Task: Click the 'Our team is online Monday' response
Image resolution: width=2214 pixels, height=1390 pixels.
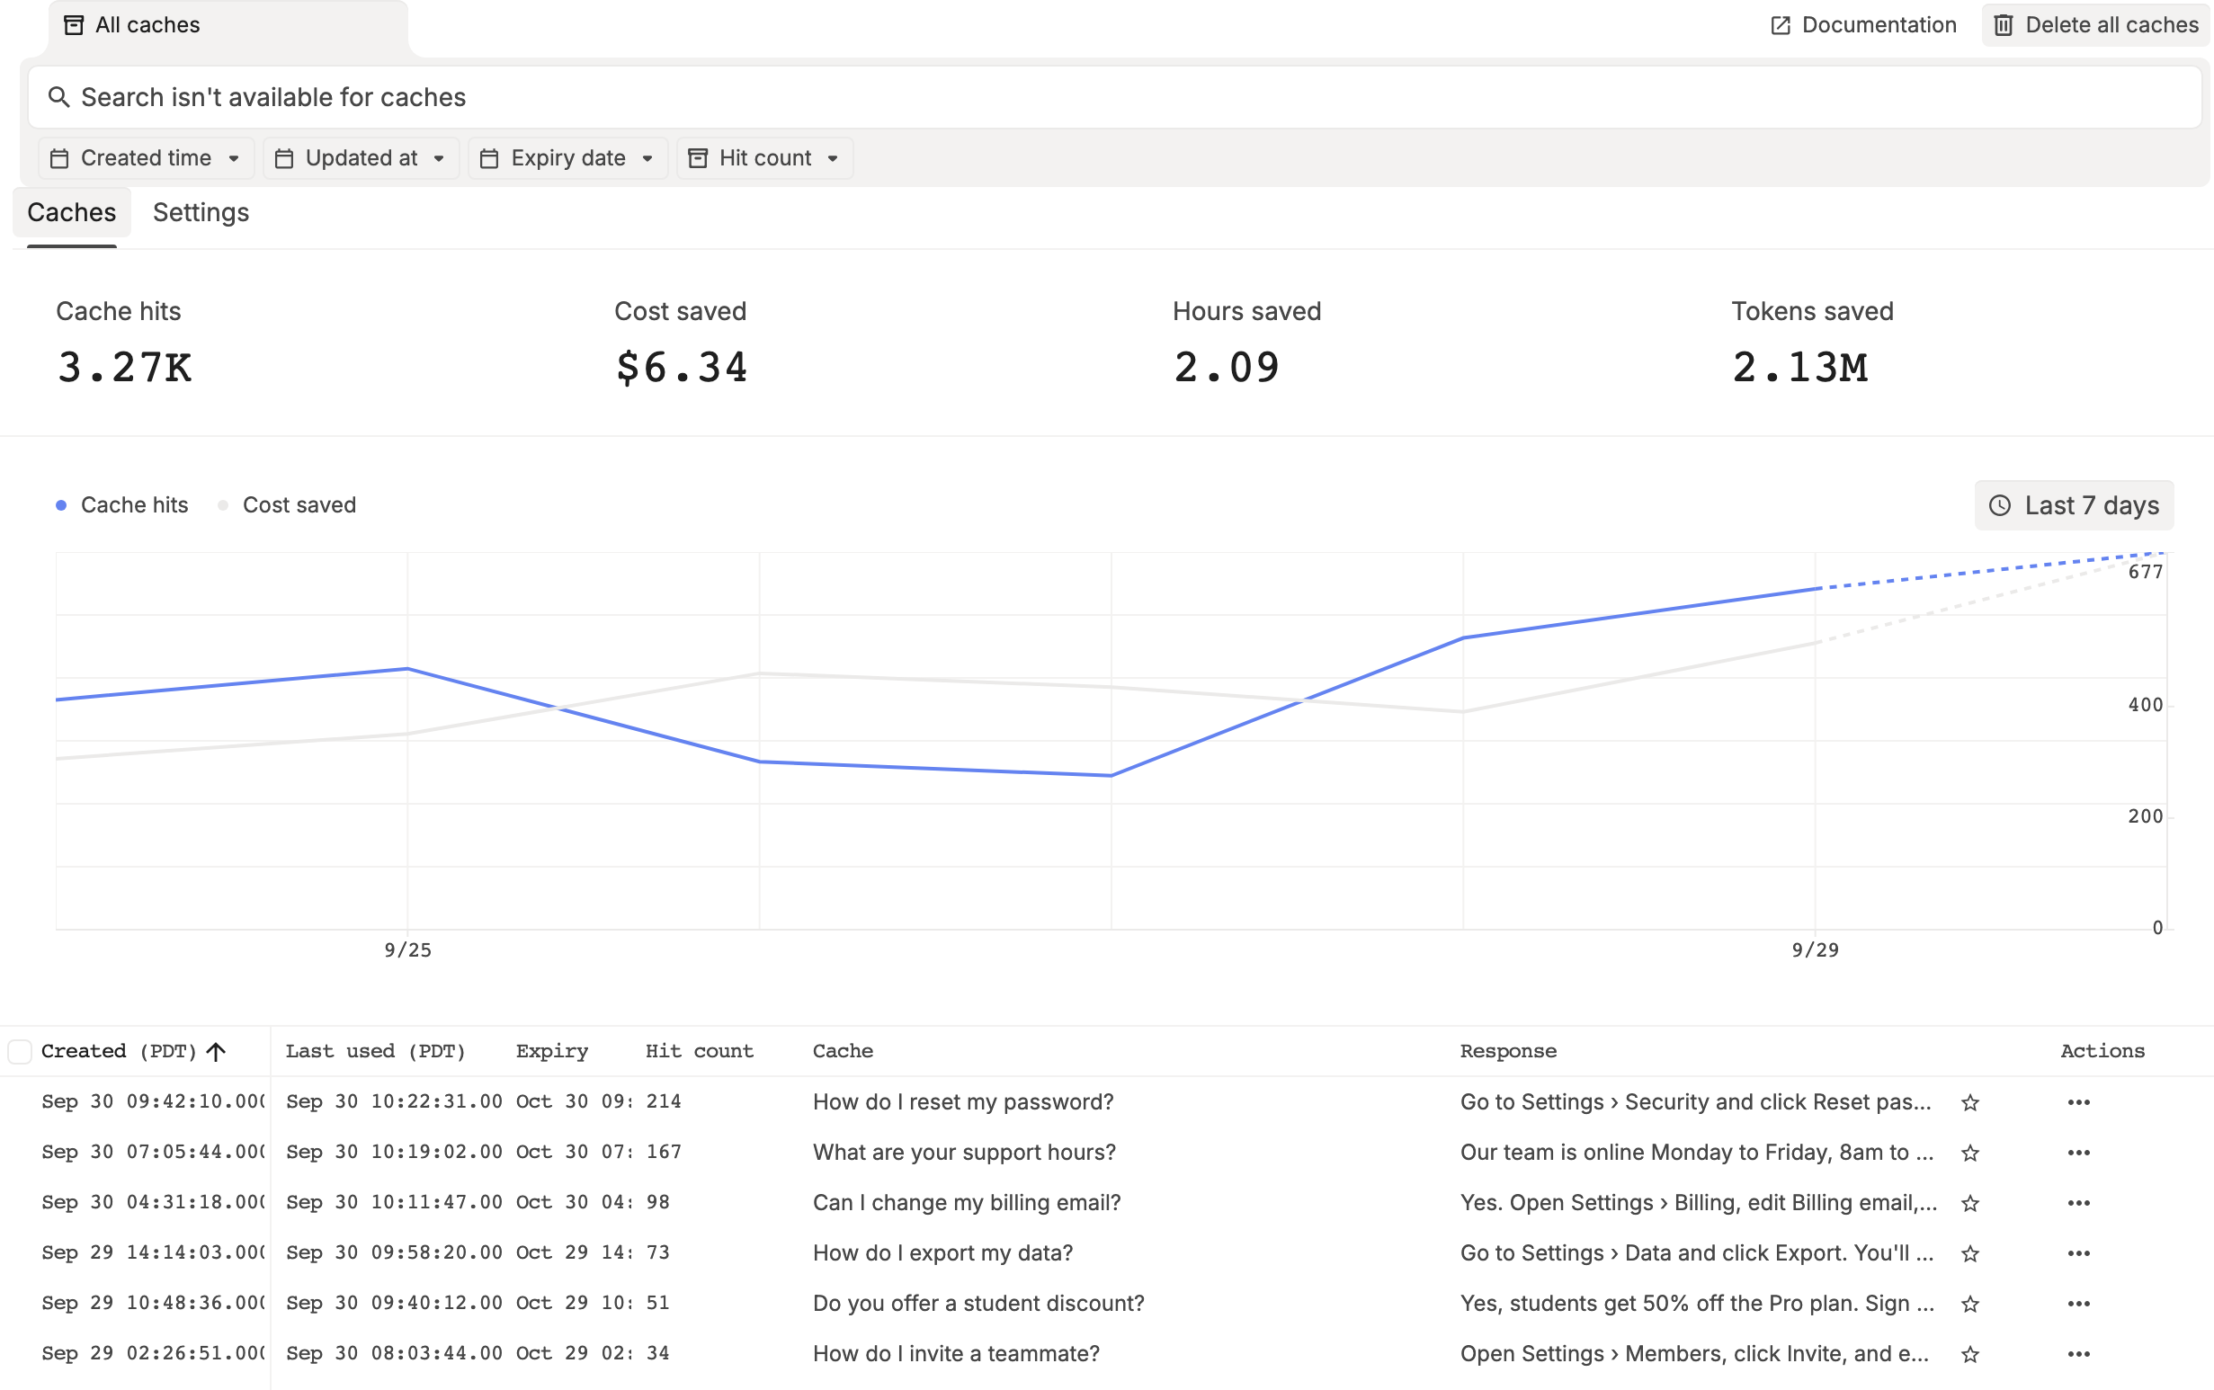Action: [x=1696, y=1153]
